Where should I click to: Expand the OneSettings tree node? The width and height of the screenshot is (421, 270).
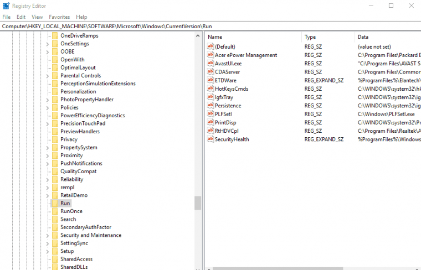(x=48, y=44)
